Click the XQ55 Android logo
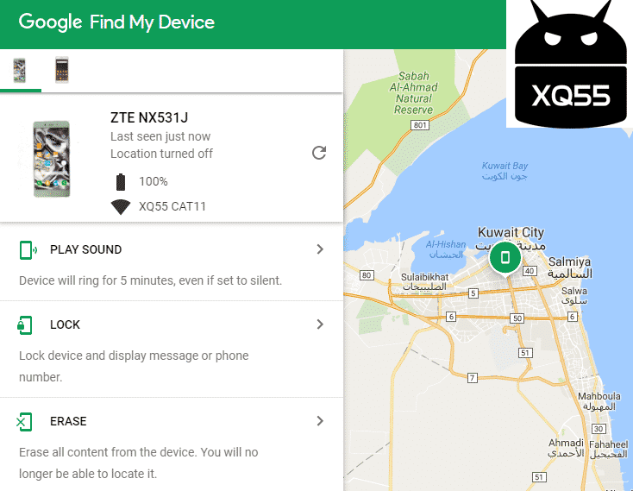The image size is (633, 491). [570, 64]
